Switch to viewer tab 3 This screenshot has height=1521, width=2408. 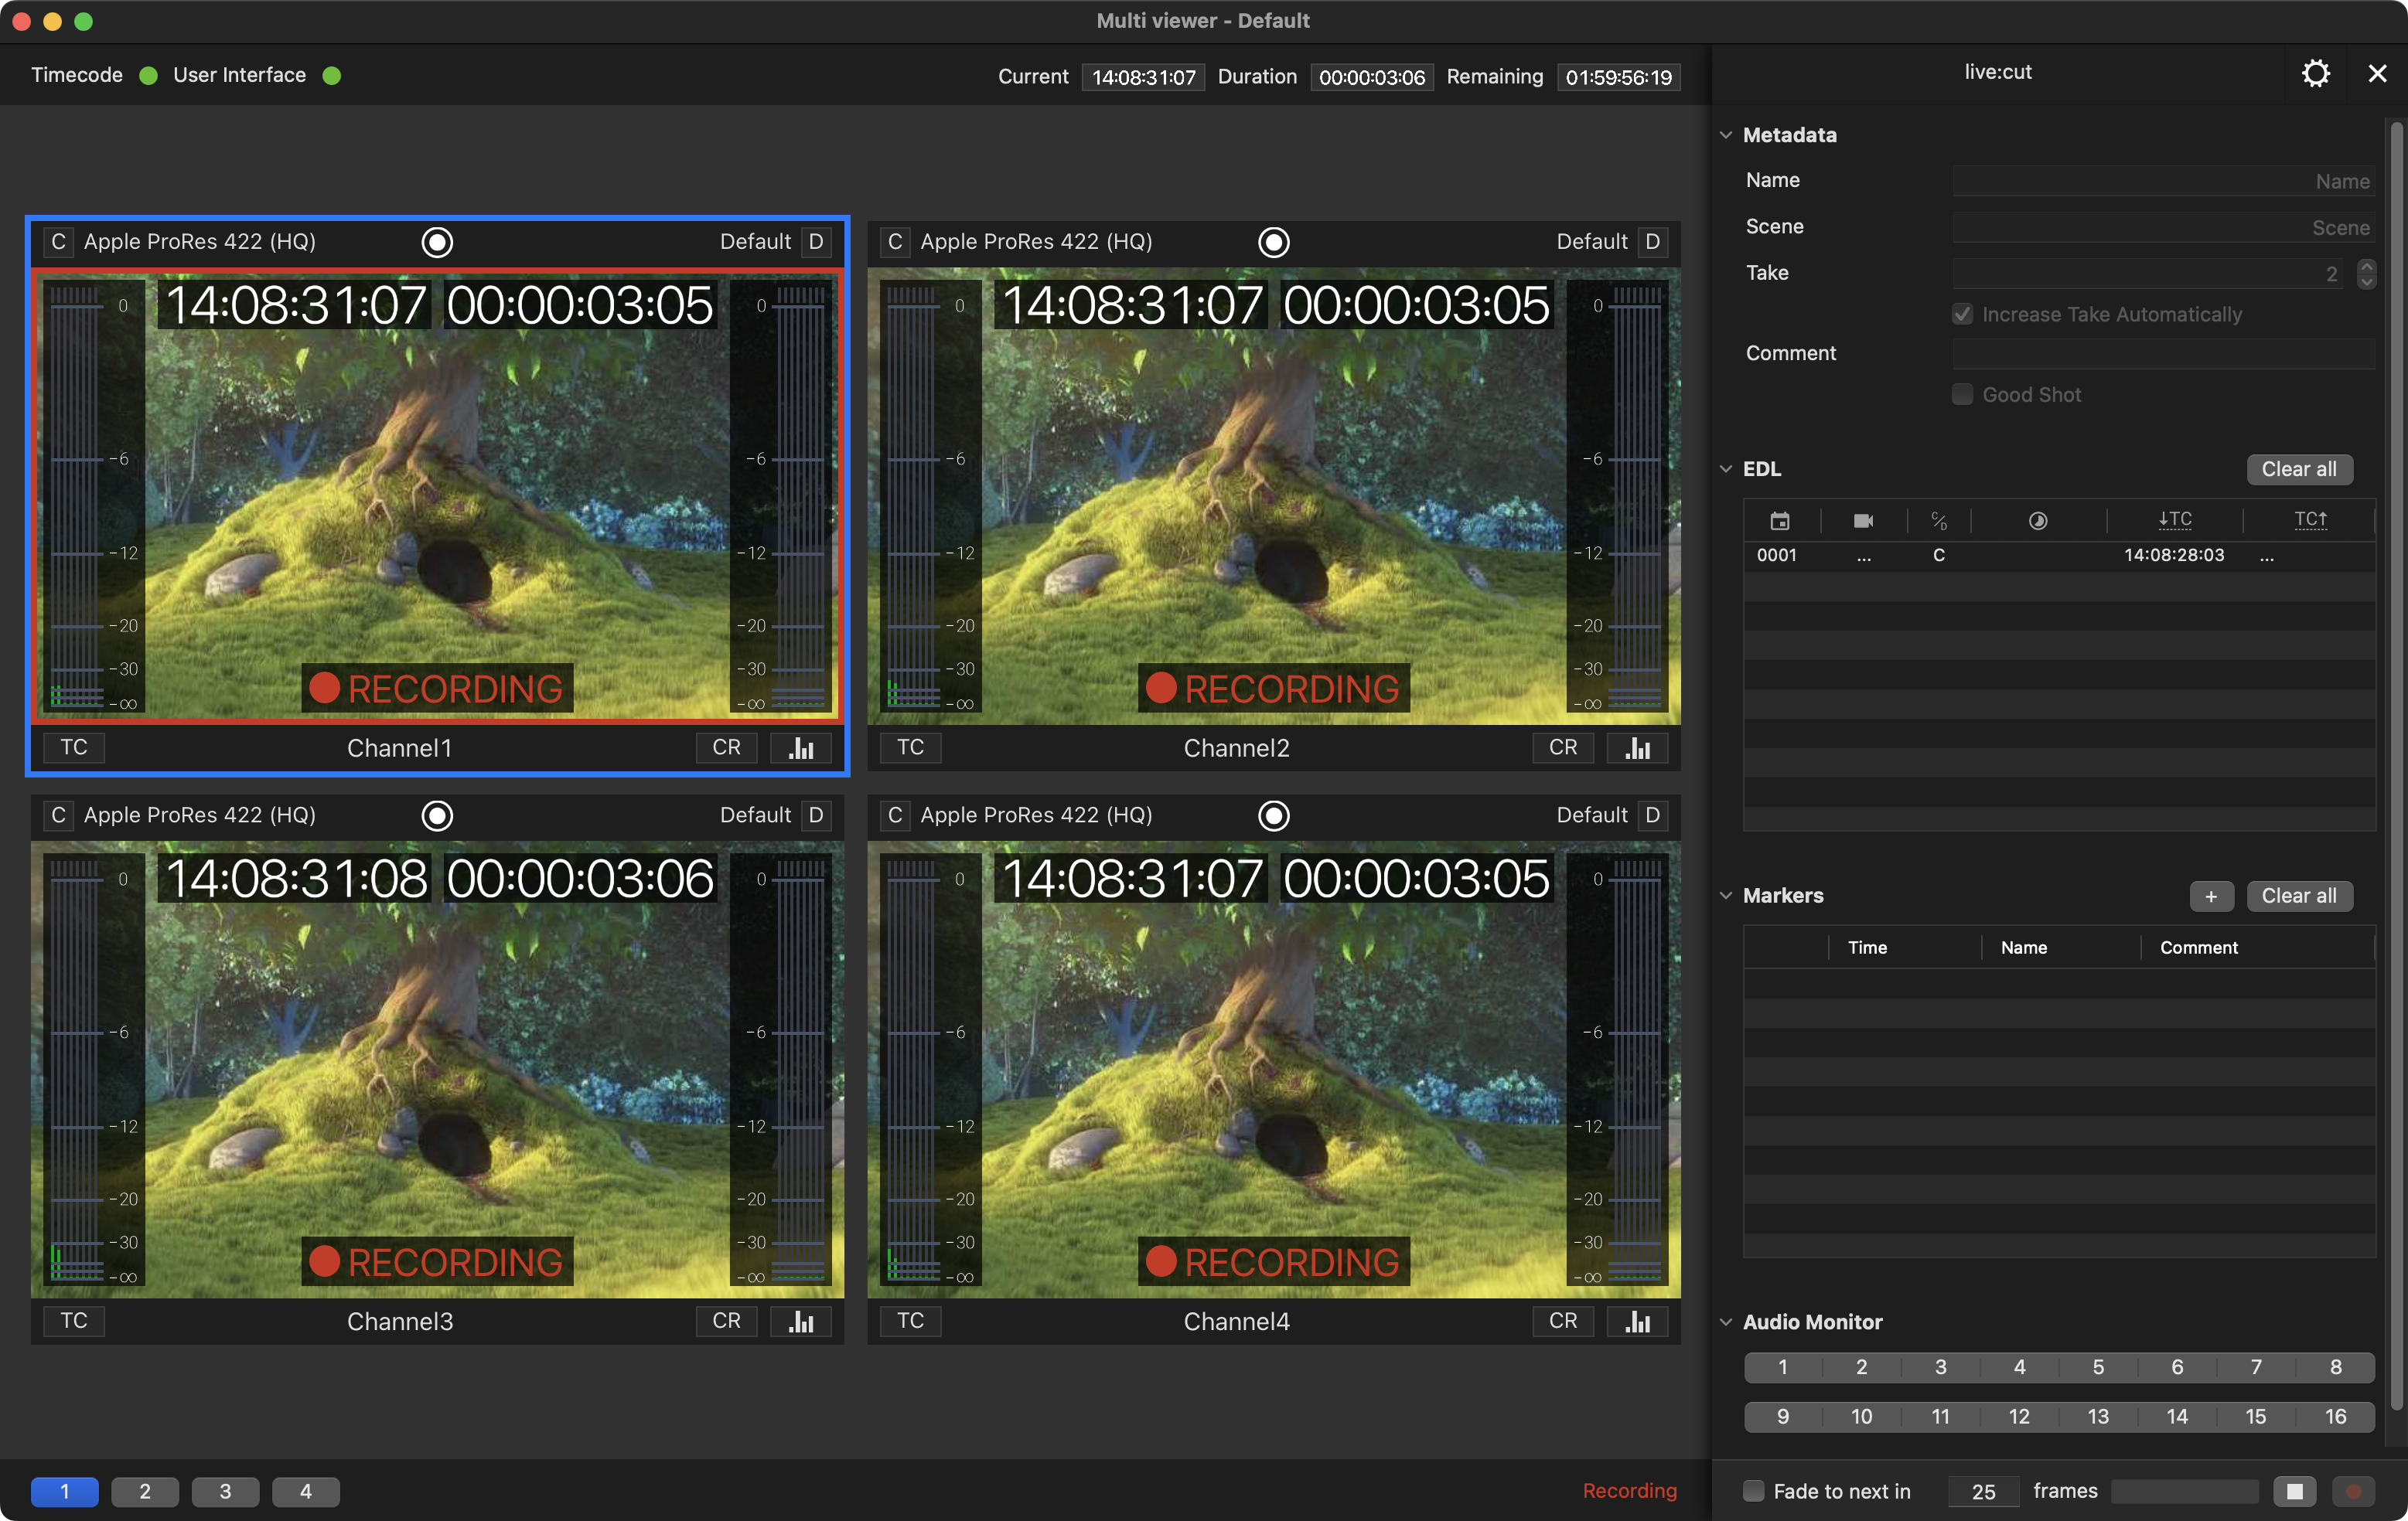tap(225, 1491)
